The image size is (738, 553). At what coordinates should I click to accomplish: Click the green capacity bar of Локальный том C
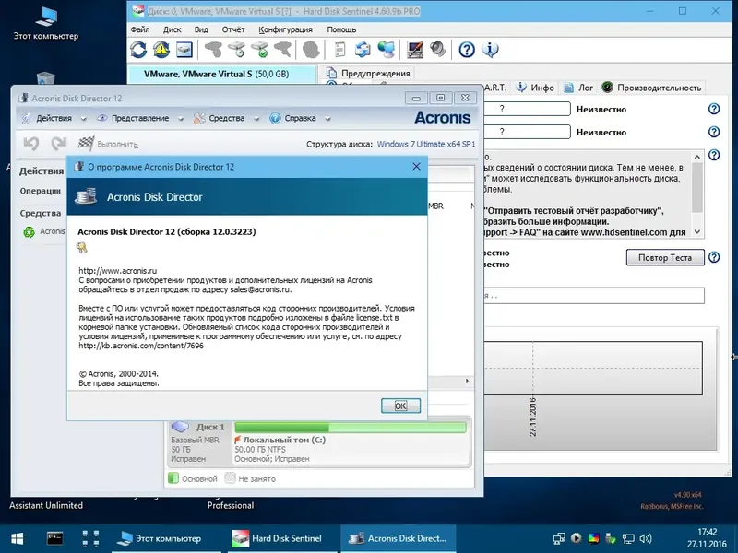click(x=351, y=427)
